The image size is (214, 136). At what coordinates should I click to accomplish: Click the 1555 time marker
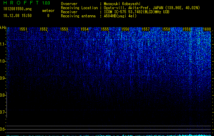(x=105, y=29)
